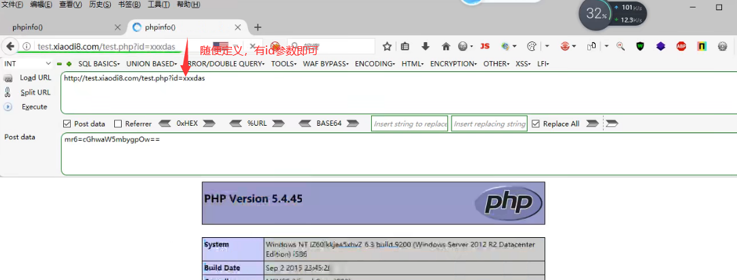Image resolution: width=737 pixels, height=280 pixels.
Task: Click the colorful N square extension icon
Action: (702, 46)
